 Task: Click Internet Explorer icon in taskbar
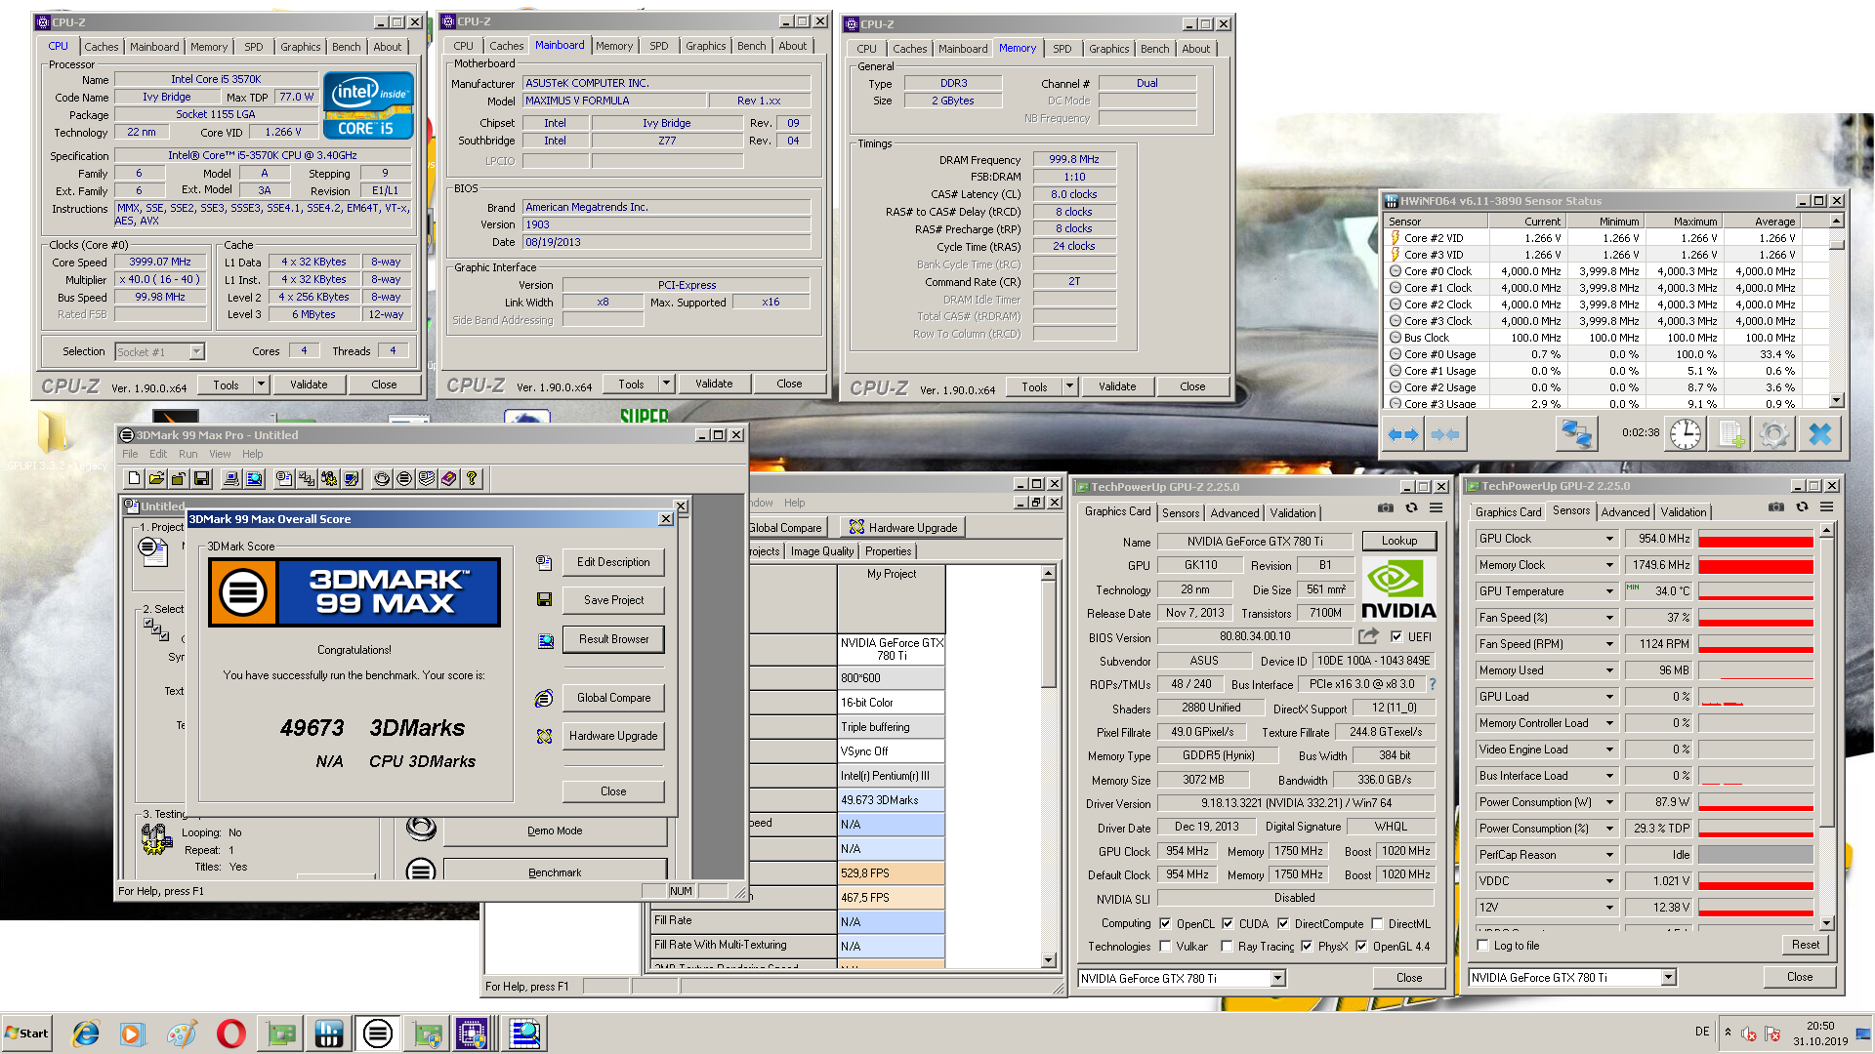pyautogui.click(x=86, y=1034)
